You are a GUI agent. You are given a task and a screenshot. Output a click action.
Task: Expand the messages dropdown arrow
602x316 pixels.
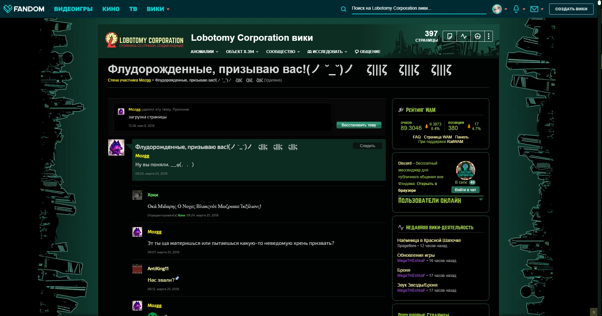coord(542,9)
